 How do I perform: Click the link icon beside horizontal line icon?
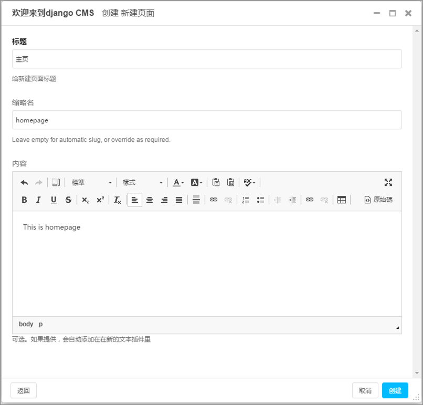coord(214,200)
